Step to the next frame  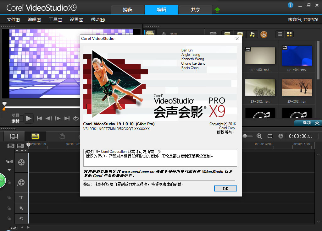(x=58, y=118)
